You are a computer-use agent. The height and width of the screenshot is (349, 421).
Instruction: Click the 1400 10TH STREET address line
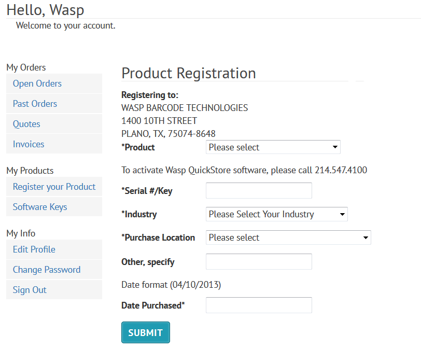point(159,121)
